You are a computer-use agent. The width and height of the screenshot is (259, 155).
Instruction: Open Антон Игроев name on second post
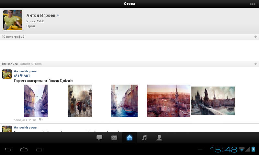point(25,127)
